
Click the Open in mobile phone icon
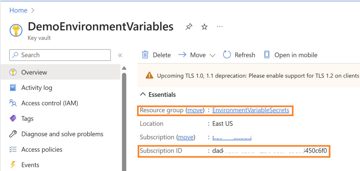(x=267, y=55)
